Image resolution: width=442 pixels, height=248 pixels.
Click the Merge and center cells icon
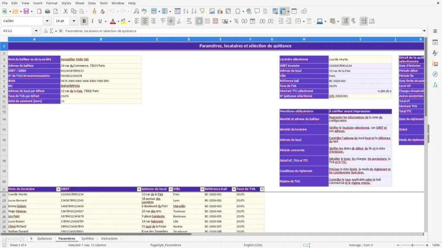pos(199,21)
